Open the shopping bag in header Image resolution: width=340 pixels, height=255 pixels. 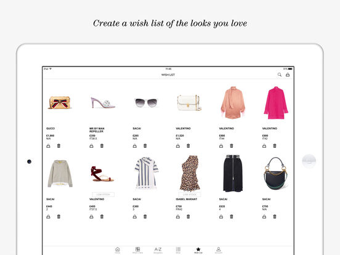[x=288, y=75]
